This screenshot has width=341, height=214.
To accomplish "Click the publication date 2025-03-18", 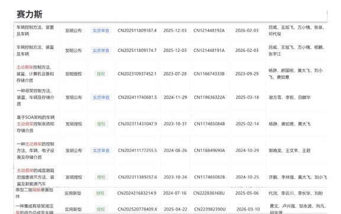I will 247,98.
